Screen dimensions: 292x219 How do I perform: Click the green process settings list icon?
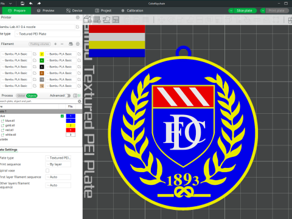79,96
